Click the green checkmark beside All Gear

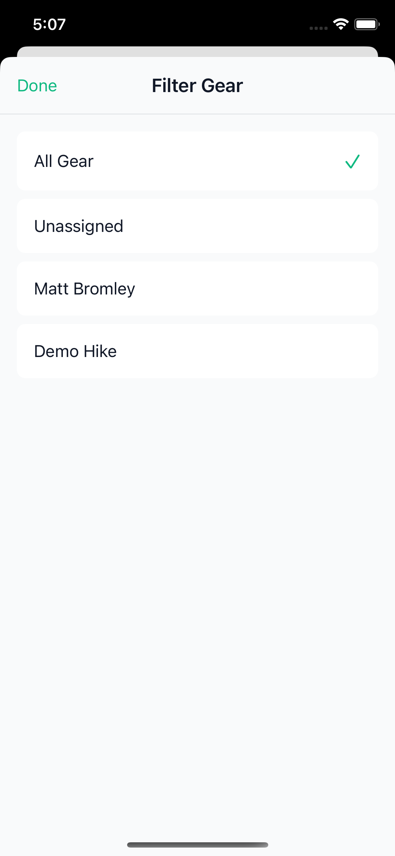pos(352,162)
